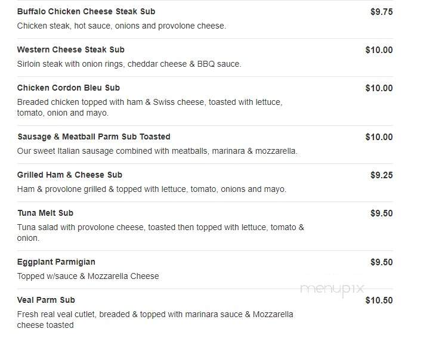439x338 pixels.
Task: Open the Tuna Melt Sub item
Action: [45, 213]
